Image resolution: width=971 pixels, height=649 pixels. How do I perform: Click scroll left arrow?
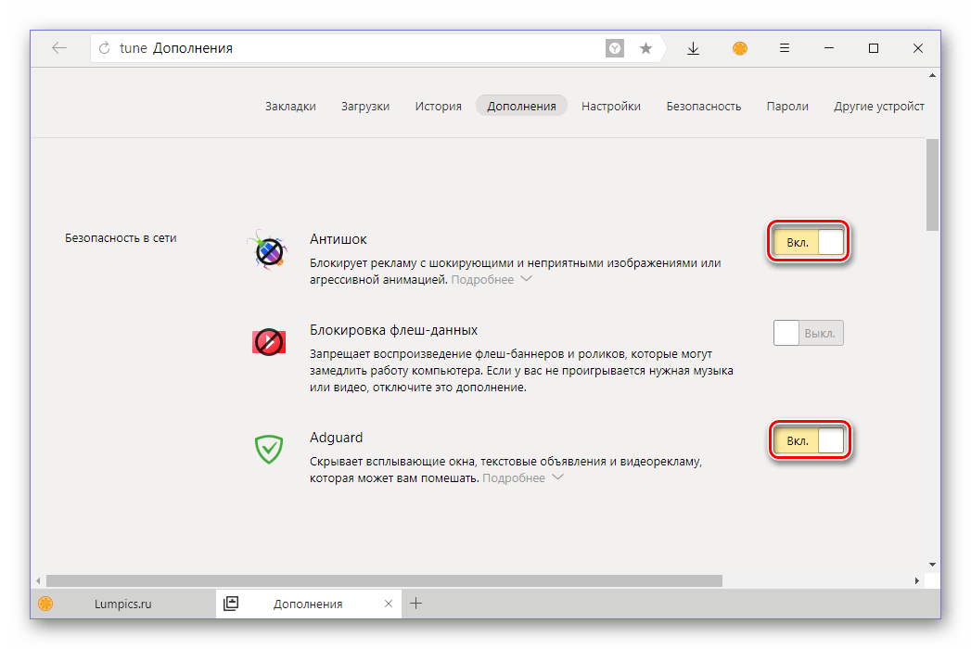click(38, 580)
